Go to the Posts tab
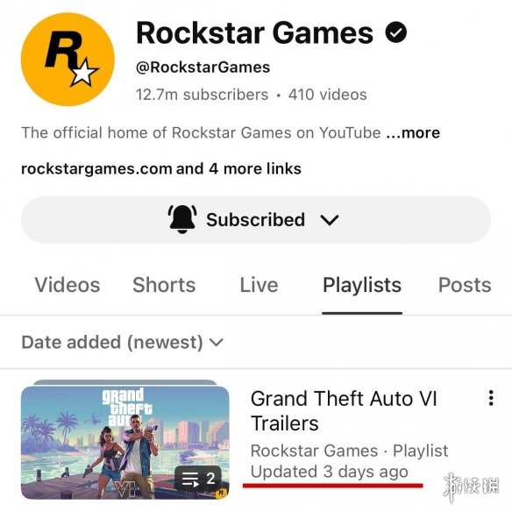 pyautogui.click(x=465, y=285)
